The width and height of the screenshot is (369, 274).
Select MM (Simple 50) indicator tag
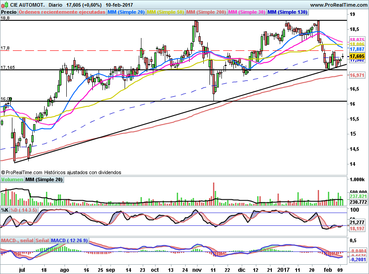[x=165, y=12]
